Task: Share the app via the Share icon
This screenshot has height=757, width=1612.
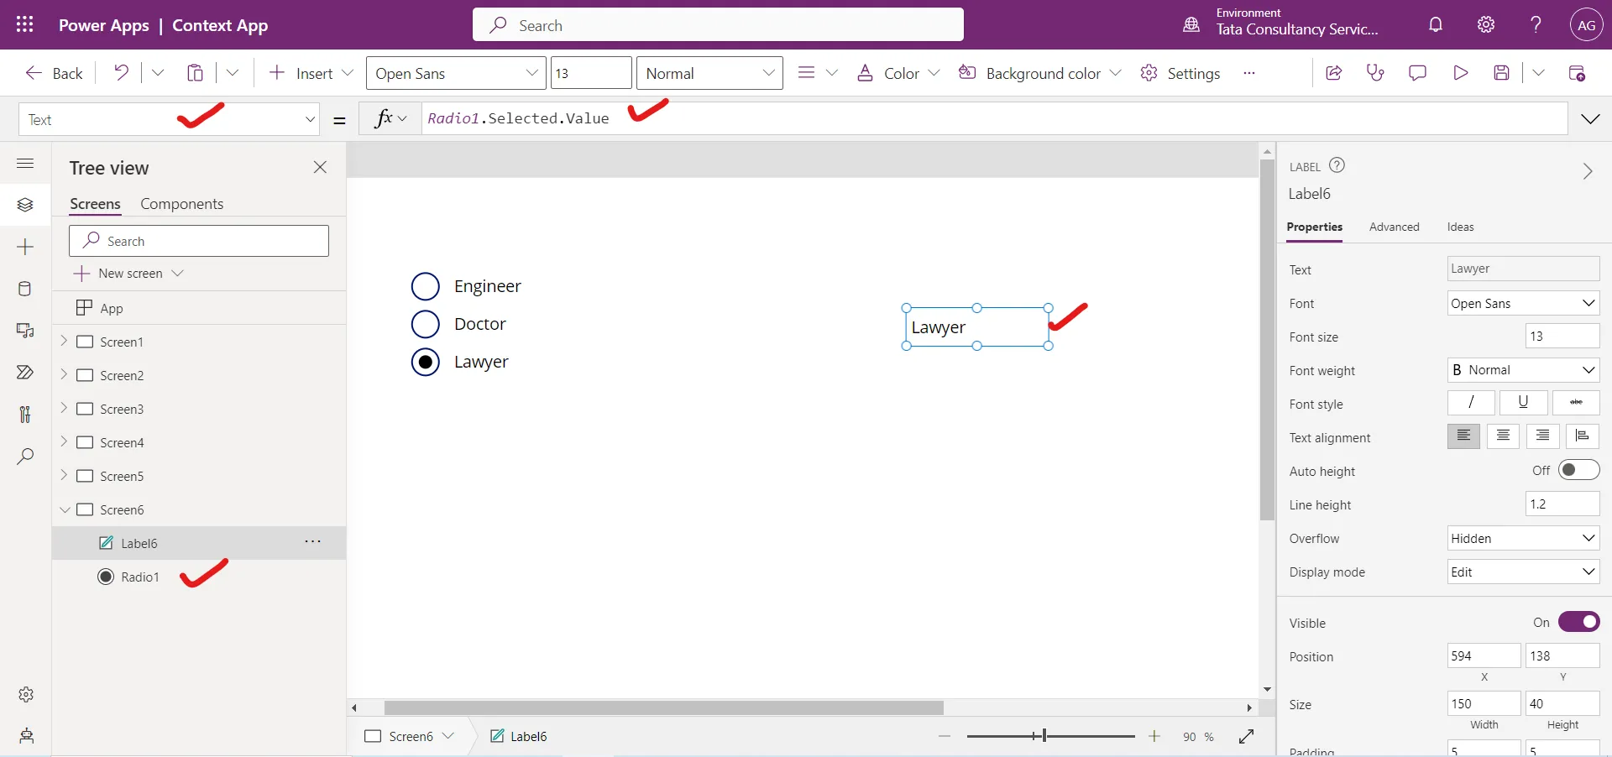Action: [x=1334, y=73]
